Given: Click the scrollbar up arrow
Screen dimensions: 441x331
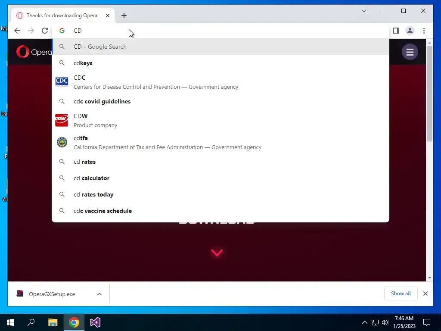Looking at the screenshot, I should [x=429, y=43].
